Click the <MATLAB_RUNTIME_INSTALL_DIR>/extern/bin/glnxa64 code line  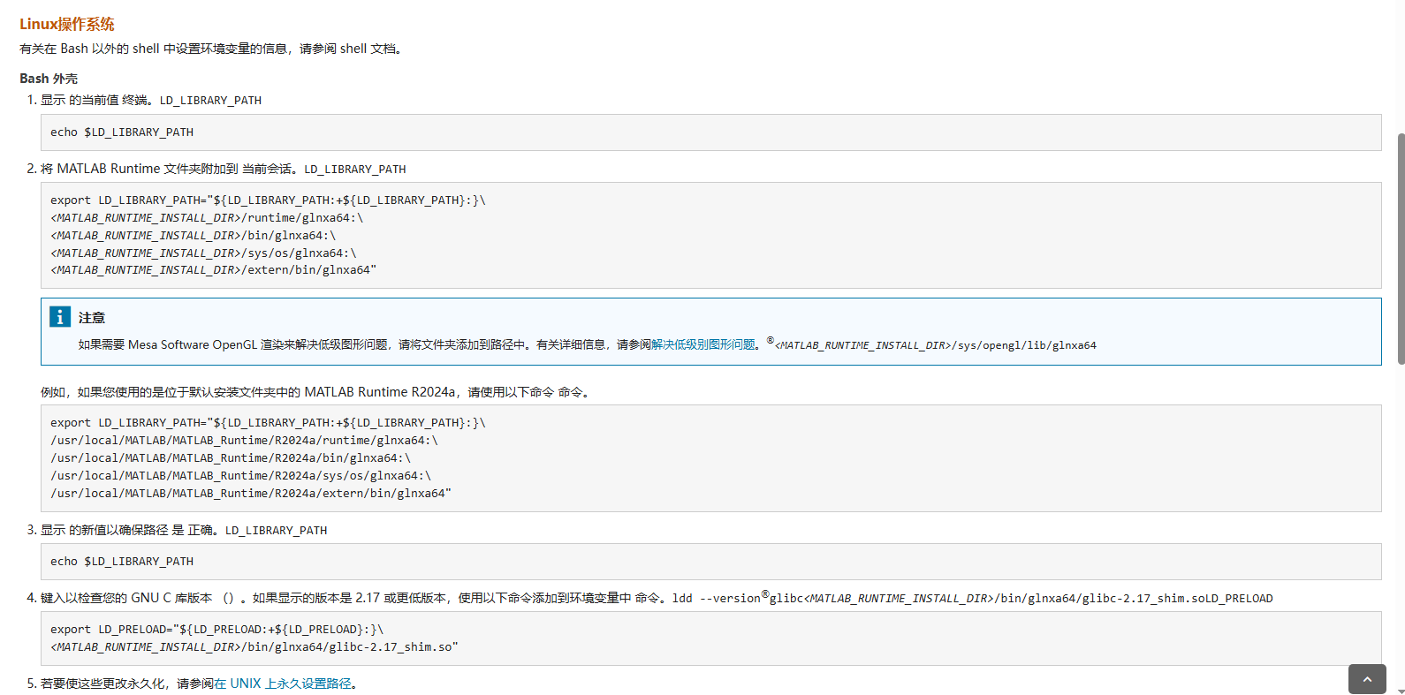coord(213,270)
